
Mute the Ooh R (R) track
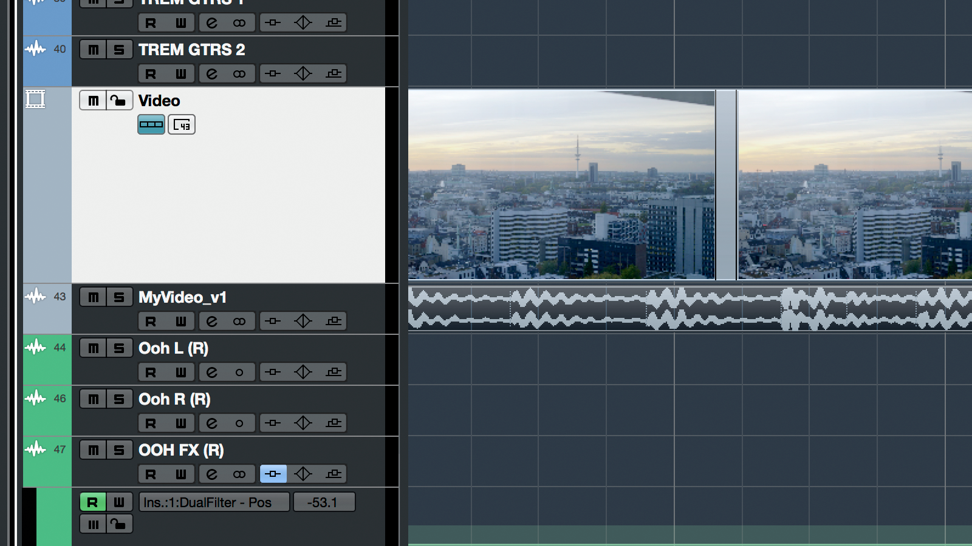pos(93,399)
